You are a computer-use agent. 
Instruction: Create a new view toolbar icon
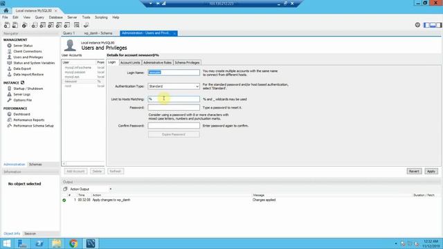51,25
